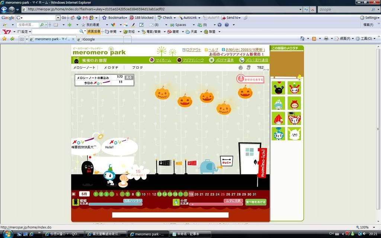Open the Bookmarks dropdown on Google toolbar
The height and width of the screenshot is (238, 381).
[115, 18]
